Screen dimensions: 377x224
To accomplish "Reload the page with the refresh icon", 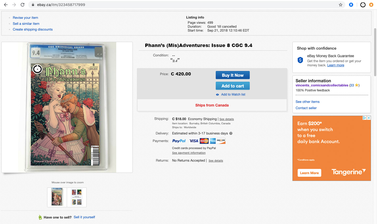I will click(x=23, y=5).
